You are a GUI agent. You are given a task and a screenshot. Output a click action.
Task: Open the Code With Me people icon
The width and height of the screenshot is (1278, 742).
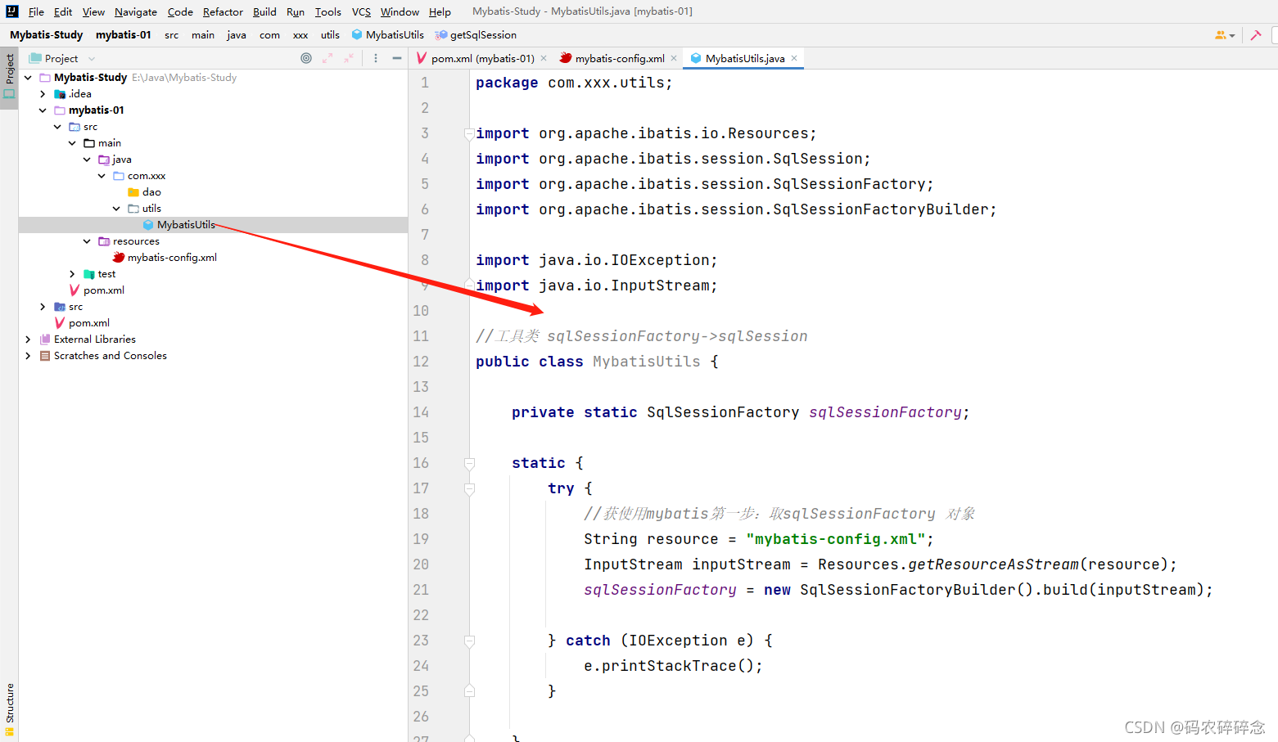1225,35
